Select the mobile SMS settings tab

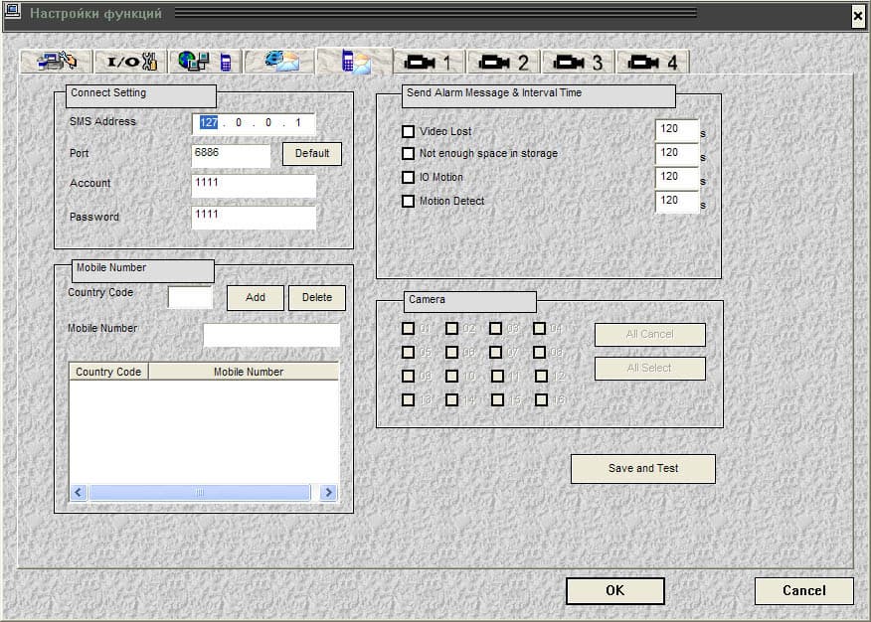click(x=354, y=61)
